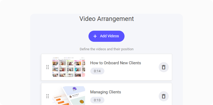Click the profile avatar in Managing Clients thumbnail
This screenshot has height=105, width=213.
tap(70, 97)
